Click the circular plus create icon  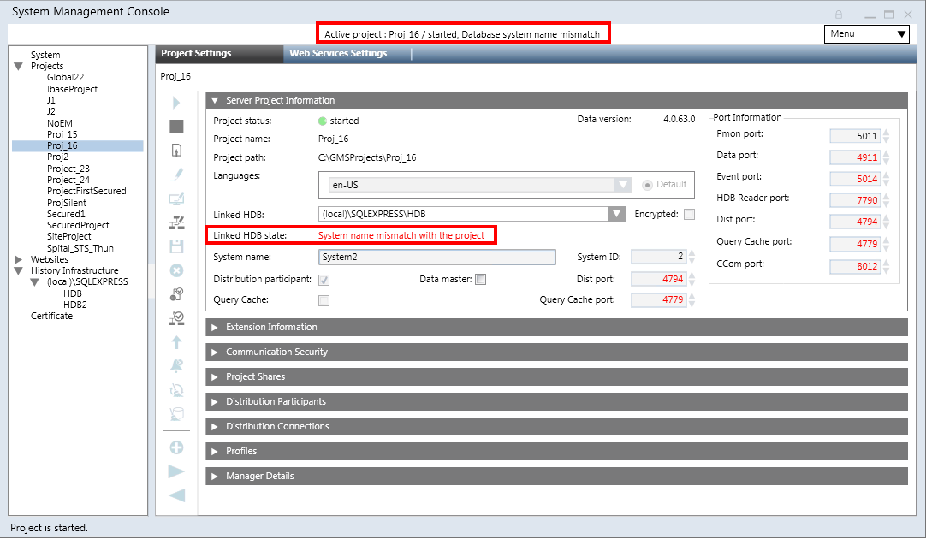point(176,447)
